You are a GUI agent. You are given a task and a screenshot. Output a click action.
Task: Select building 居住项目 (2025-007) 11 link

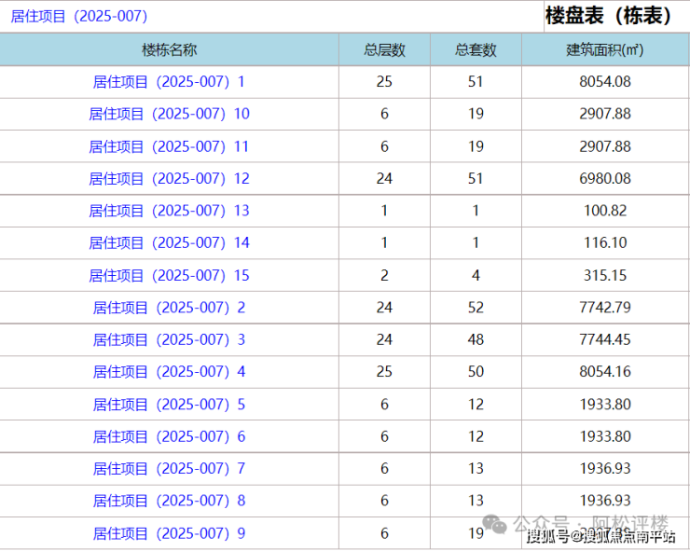pos(169,146)
